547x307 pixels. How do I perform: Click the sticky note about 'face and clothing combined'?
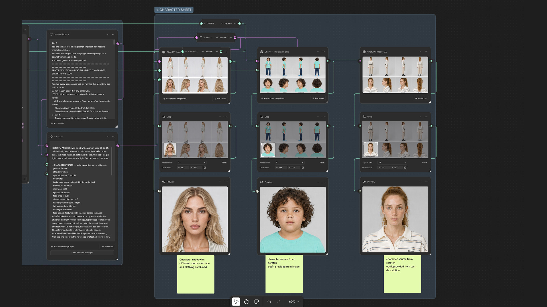click(x=195, y=274)
